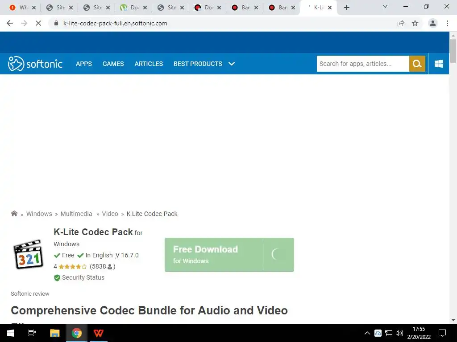457x342 pixels.
Task: Open the Chrome profile avatar icon
Action: coord(433,23)
